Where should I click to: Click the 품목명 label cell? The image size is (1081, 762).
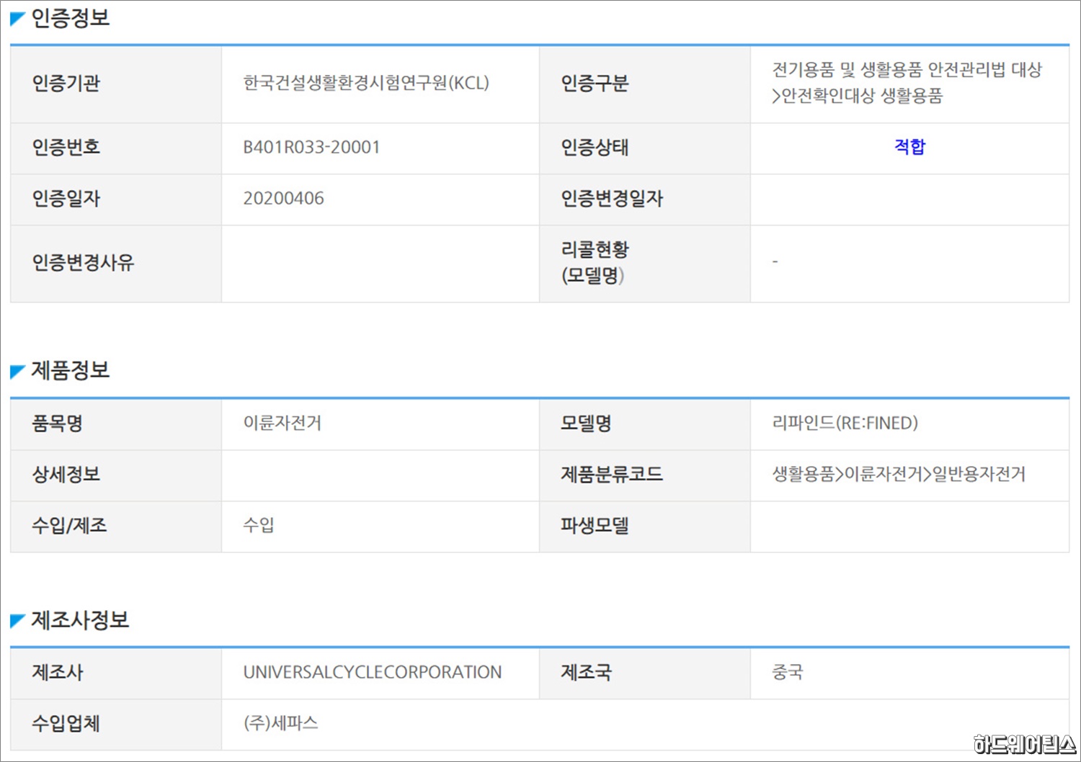click(x=116, y=425)
